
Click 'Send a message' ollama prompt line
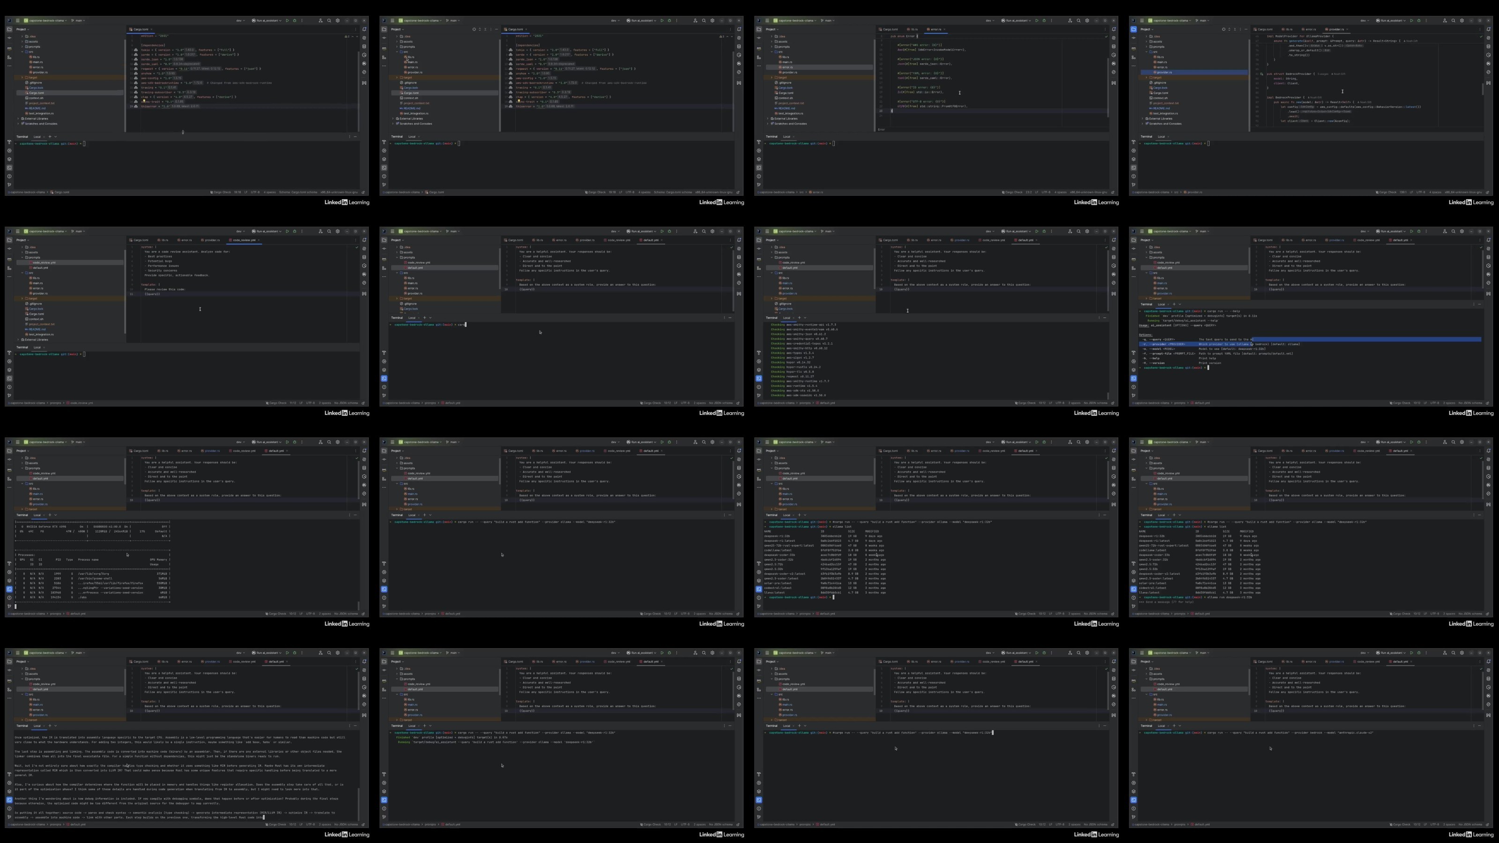coord(1167,602)
